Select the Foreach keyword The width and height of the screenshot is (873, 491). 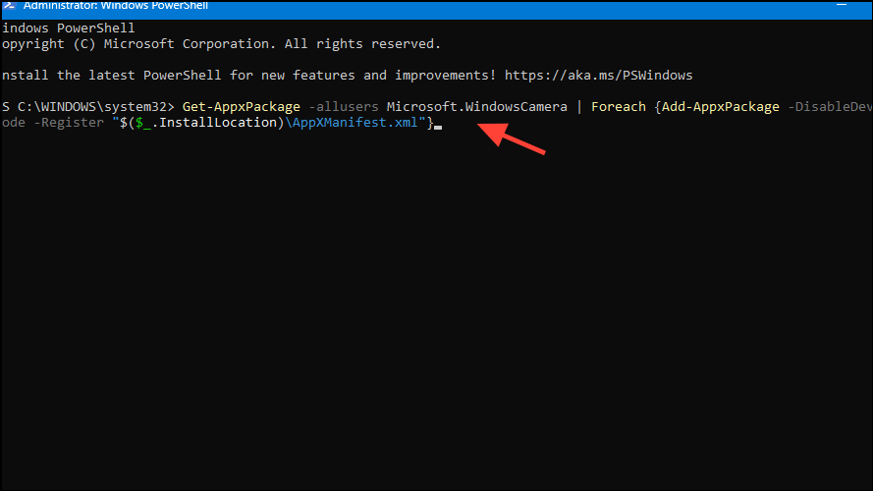tap(619, 107)
